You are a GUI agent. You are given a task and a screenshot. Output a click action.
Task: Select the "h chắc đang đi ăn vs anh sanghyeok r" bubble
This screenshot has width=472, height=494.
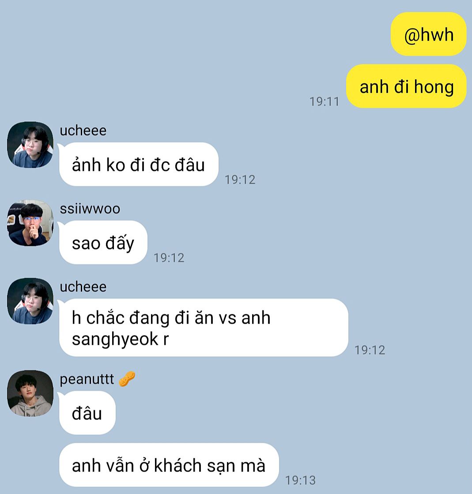pyautogui.click(x=204, y=328)
